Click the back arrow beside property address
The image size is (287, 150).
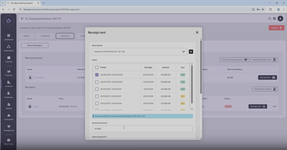pyautogui.click(x=22, y=19)
